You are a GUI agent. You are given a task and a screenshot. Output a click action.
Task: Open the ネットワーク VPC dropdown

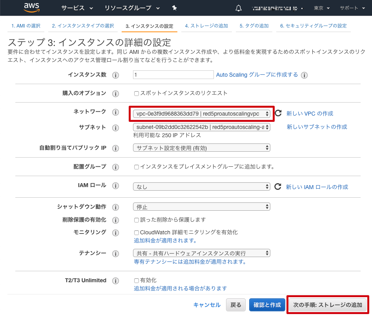coord(202,114)
